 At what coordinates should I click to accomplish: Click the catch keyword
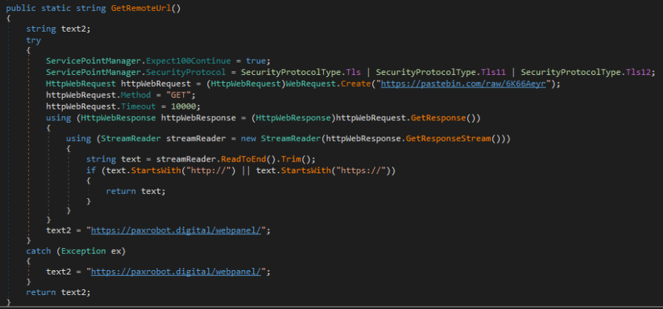pyautogui.click(x=38, y=251)
